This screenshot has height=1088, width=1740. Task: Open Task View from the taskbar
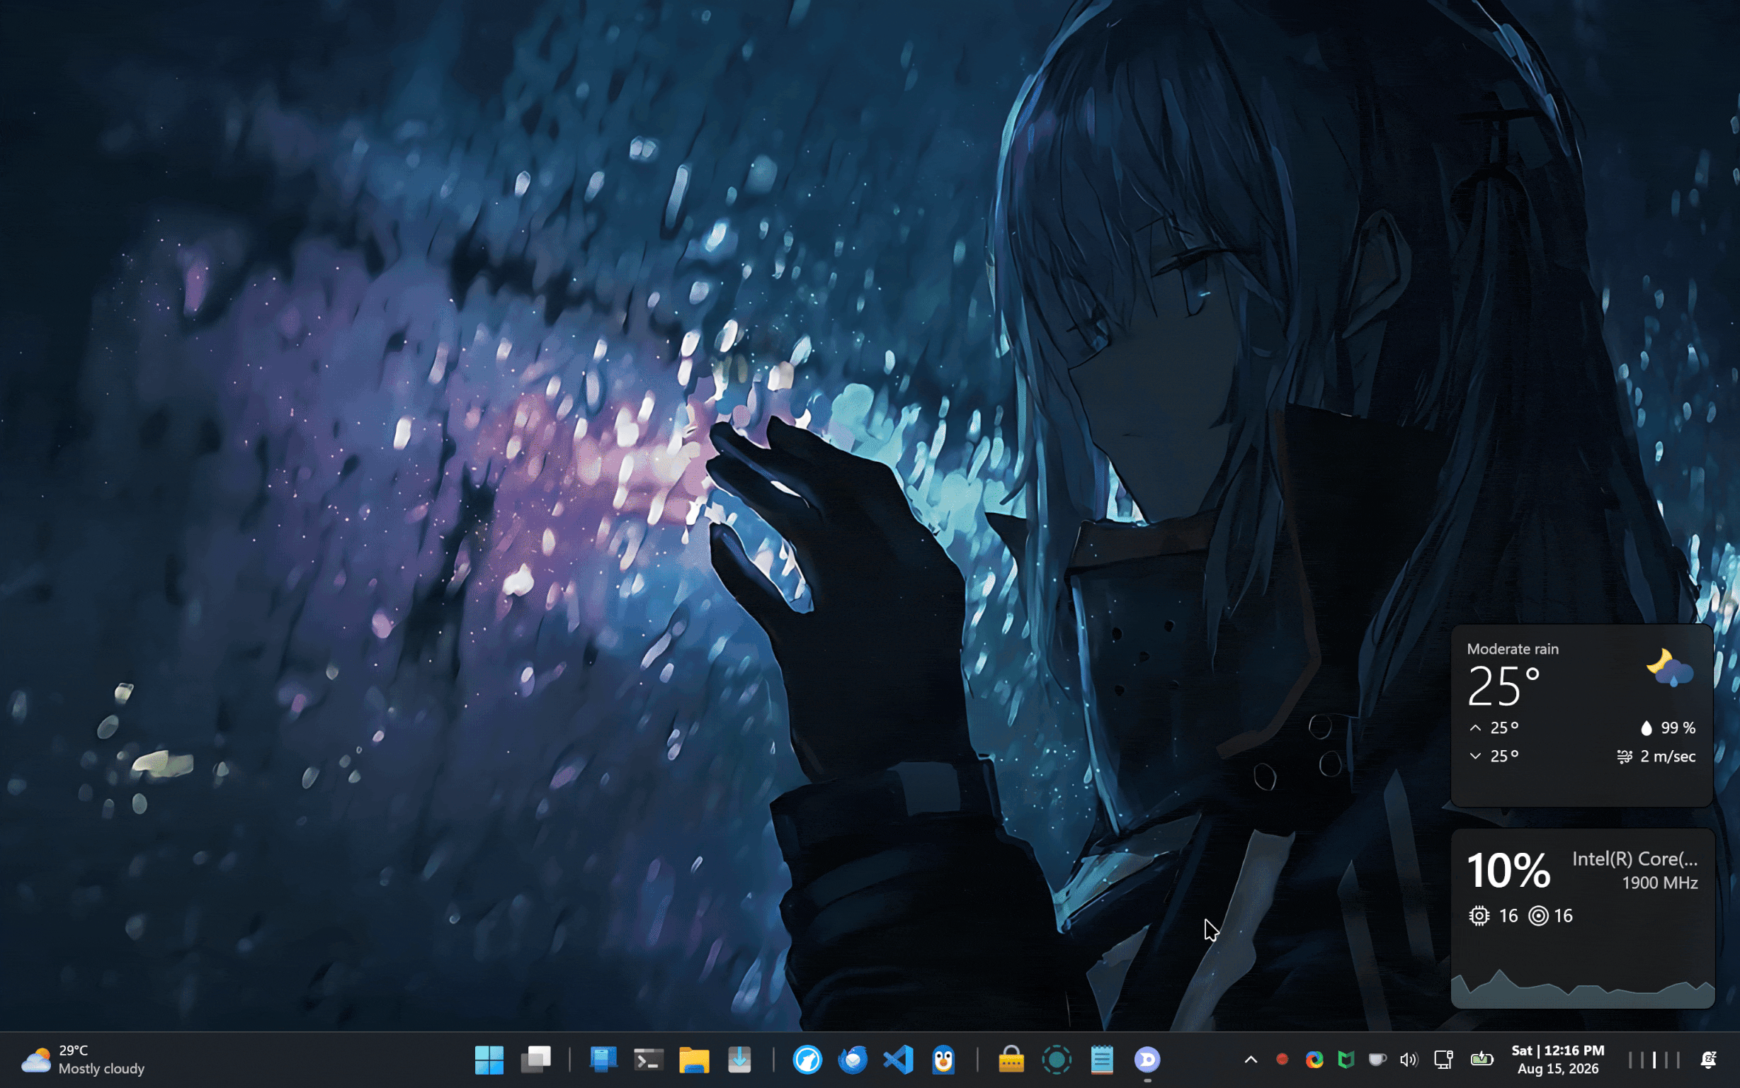pyautogui.click(x=536, y=1059)
